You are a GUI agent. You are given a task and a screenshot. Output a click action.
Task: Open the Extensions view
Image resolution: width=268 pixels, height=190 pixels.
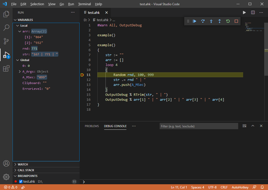pyautogui.click(x=6, y=68)
